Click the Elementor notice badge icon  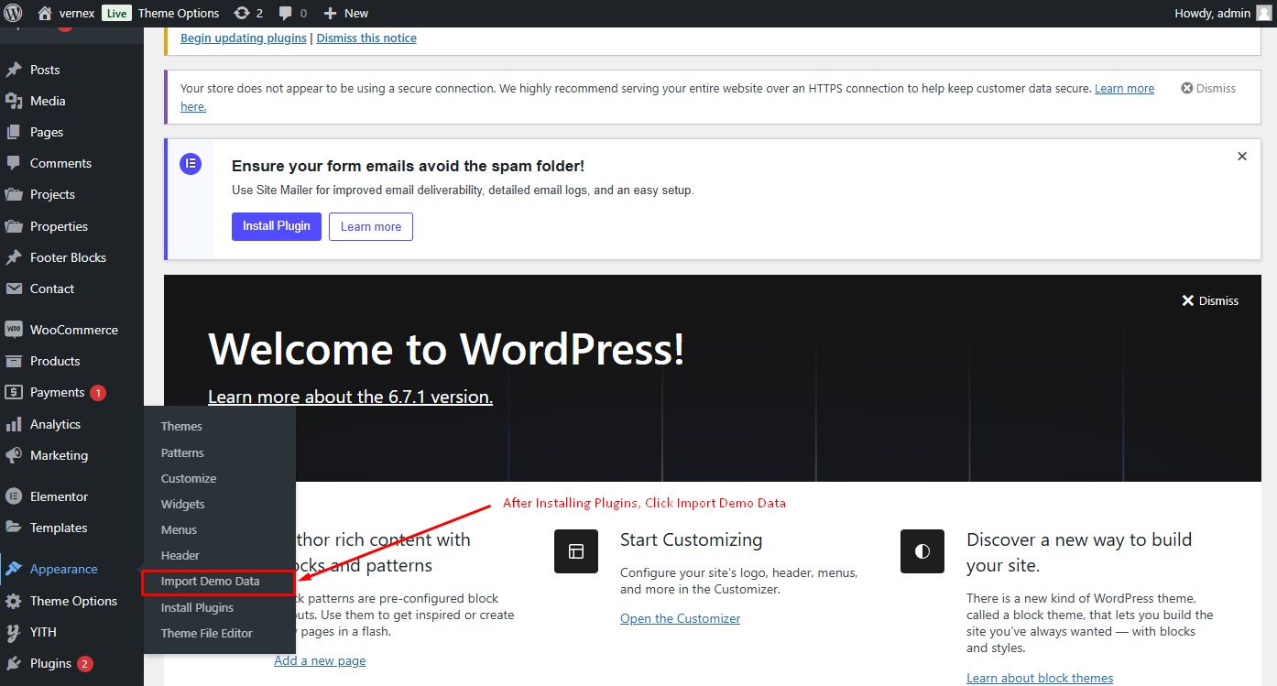point(191,165)
